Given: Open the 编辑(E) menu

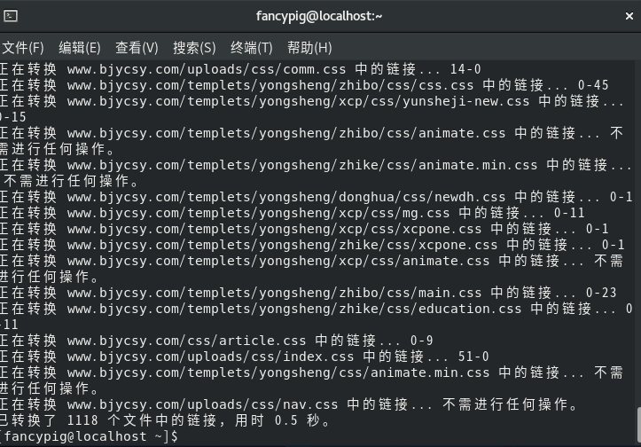Looking at the screenshot, I should [79, 48].
